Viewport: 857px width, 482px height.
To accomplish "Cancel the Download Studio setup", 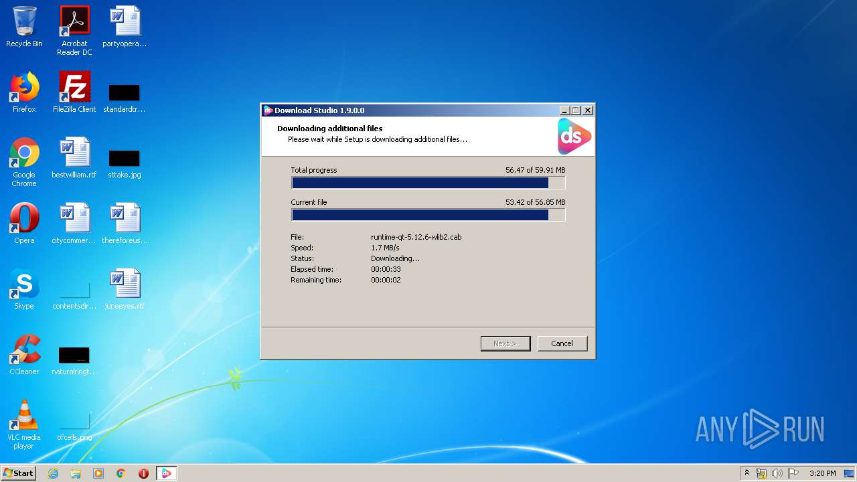I will (x=562, y=343).
